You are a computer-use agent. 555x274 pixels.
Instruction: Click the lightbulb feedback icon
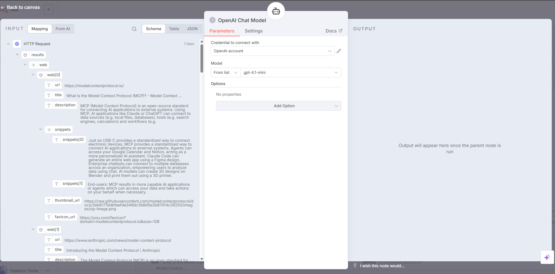point(355,266)
